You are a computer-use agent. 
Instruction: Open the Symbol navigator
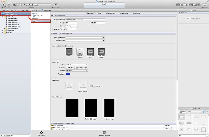click(x=8, y=10)
